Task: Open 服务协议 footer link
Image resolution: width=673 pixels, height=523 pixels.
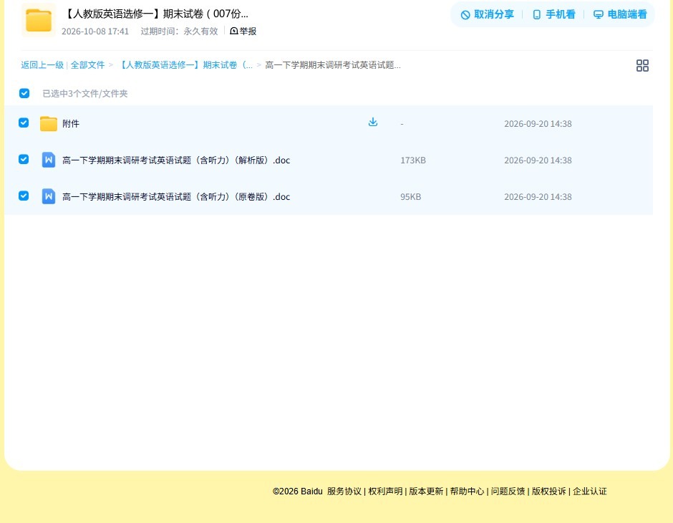Action: tap(344, 491)
